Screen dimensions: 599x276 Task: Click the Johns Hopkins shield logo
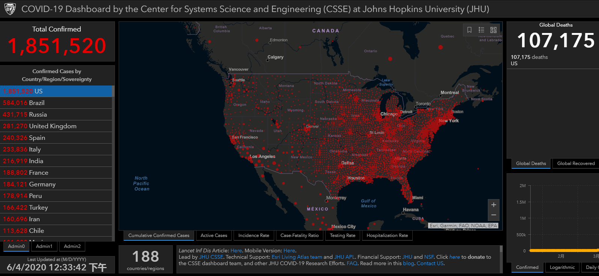point(10,9)
